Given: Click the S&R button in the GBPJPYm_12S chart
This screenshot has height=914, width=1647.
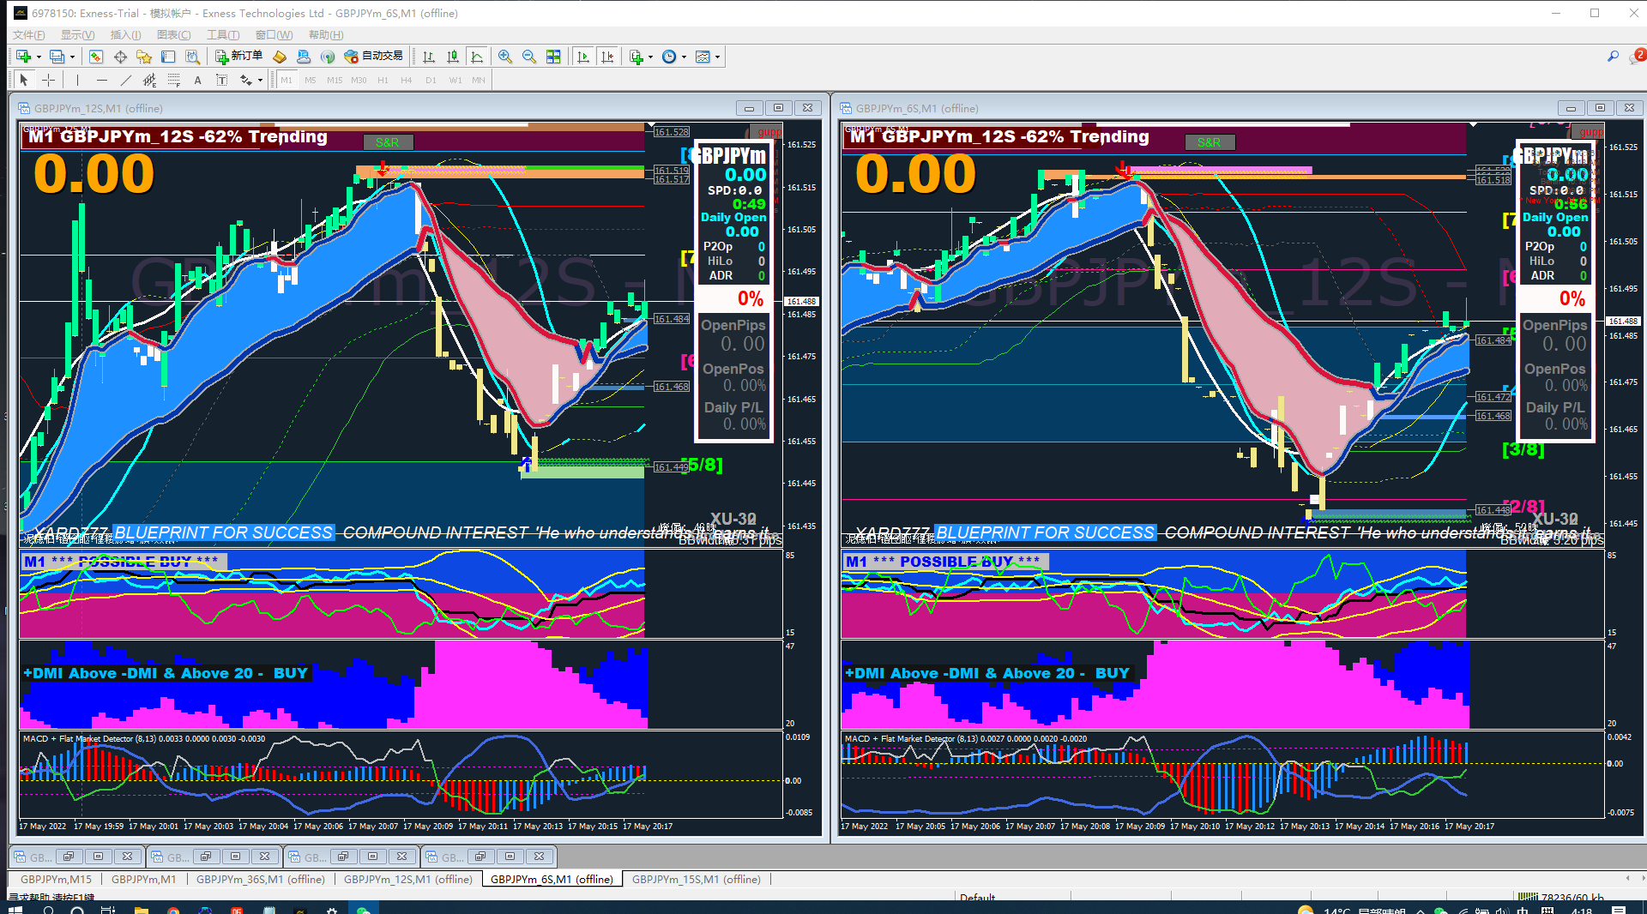Looking at the screenshot, I should [387, 142].
